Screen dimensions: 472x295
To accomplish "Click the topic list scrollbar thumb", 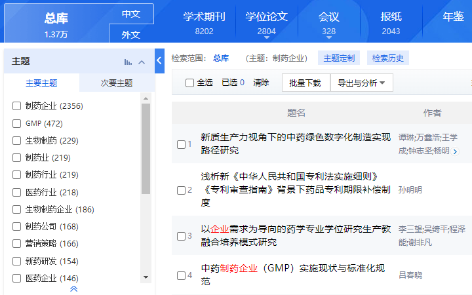I will (x=146, y=149).
